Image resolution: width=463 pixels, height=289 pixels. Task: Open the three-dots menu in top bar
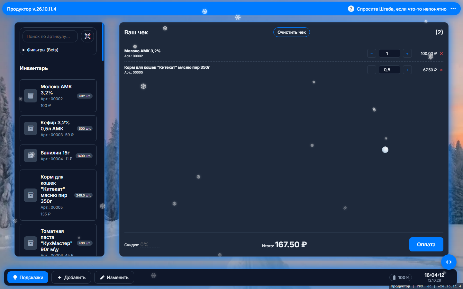pyautogui.click(x=453, y=9)
